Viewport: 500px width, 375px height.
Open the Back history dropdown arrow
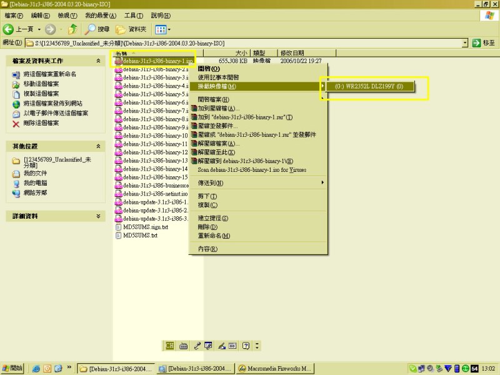(x=39, y=29)
